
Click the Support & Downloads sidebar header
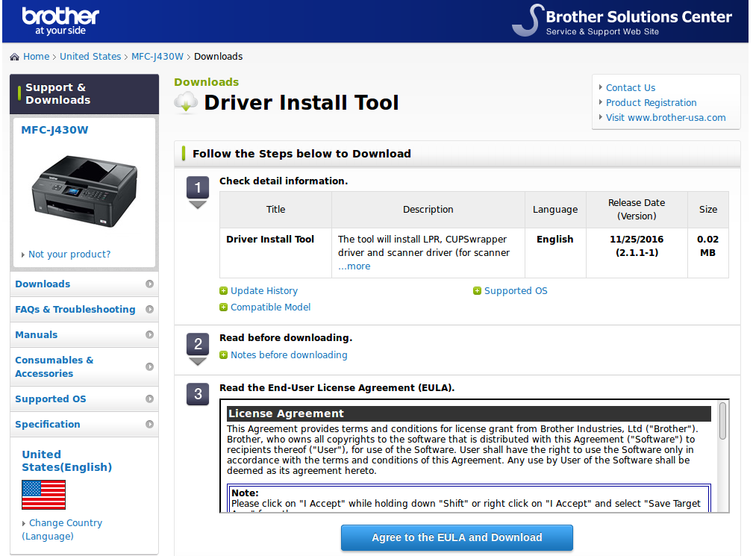coord(84,94)
